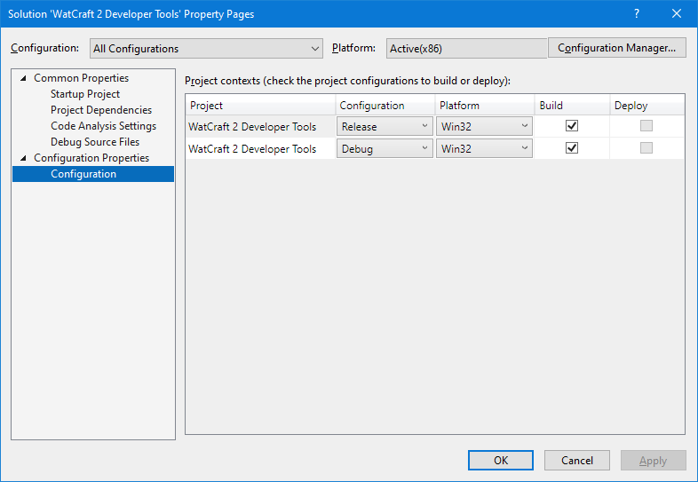
Task: Click the Active(x86) Platform field
Action: click(466, 48)
